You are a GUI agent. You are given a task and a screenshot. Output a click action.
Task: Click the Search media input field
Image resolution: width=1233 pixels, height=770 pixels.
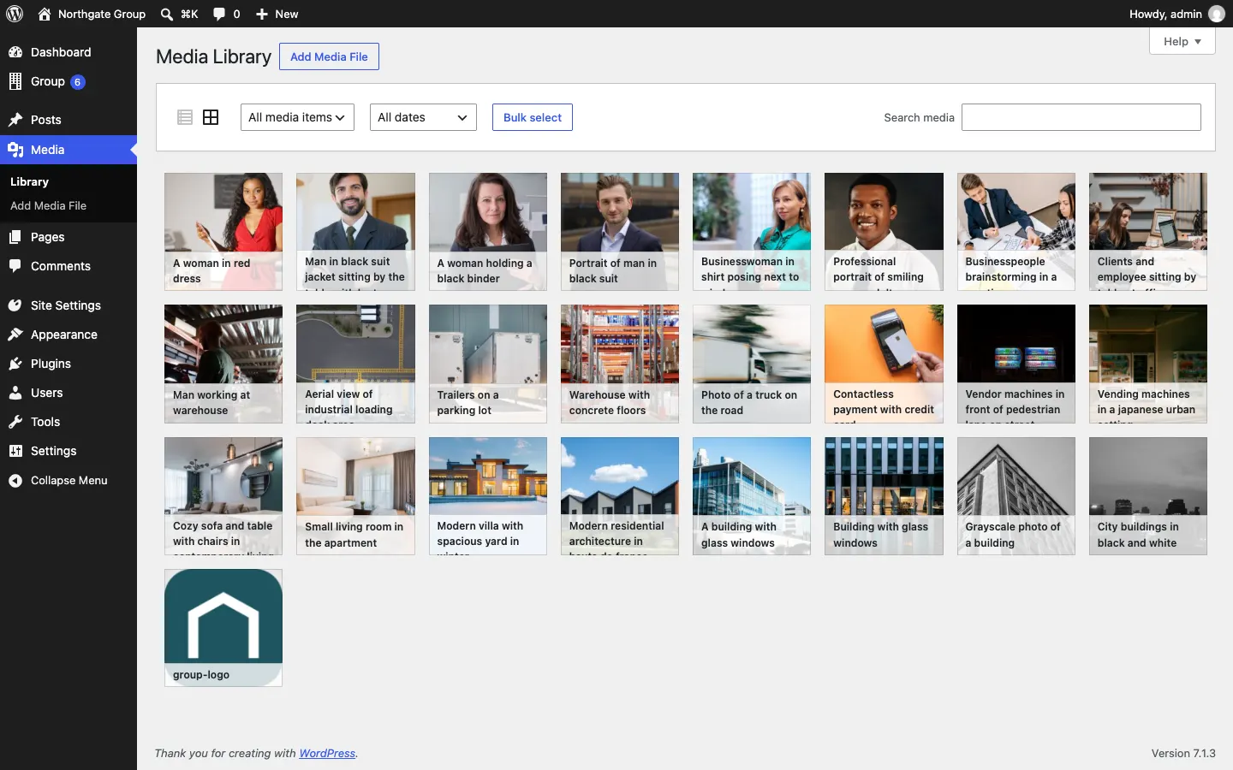(1081, 117)
